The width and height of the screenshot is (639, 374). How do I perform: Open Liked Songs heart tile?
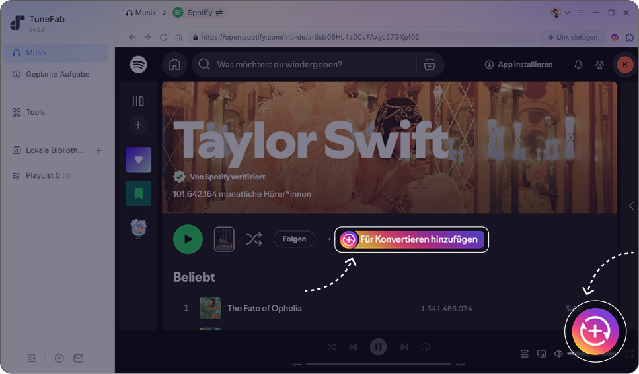pos(139,160)
